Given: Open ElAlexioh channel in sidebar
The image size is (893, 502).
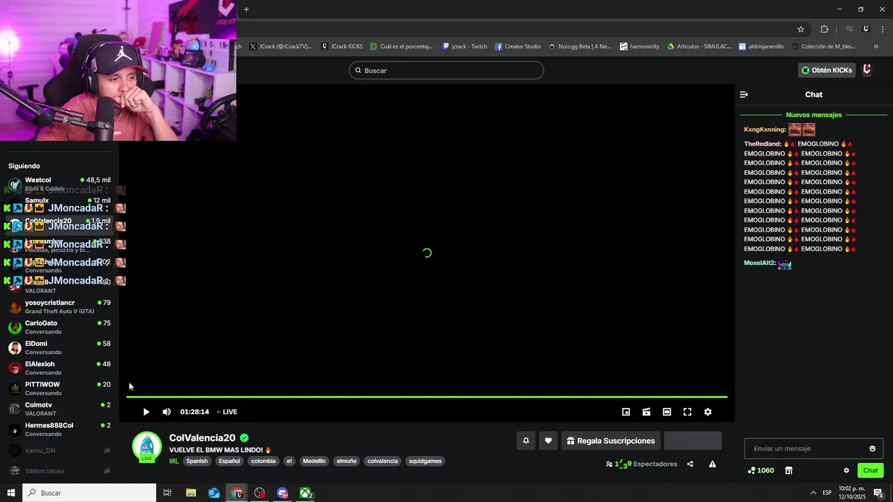Looking at the screenshot, I should (x=59, y=368).
